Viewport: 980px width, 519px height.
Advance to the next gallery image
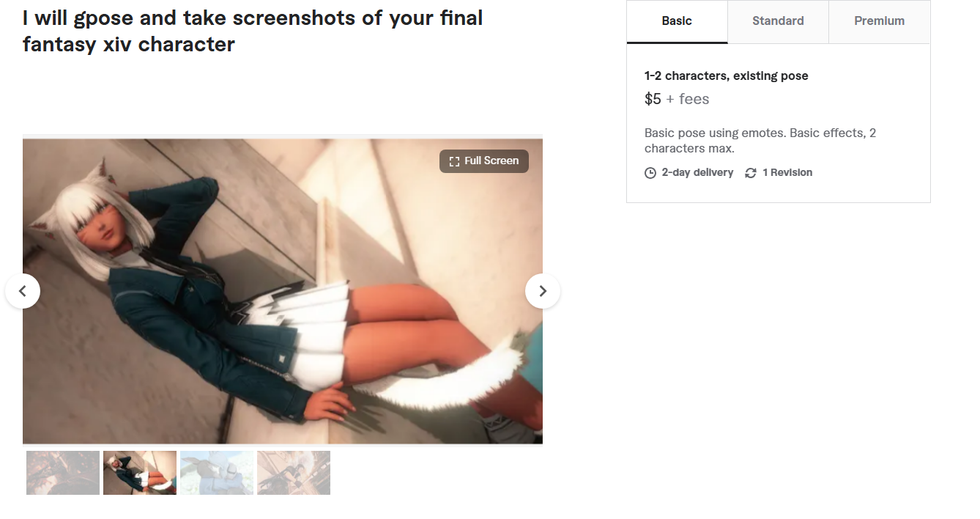(x=543, y=291)
